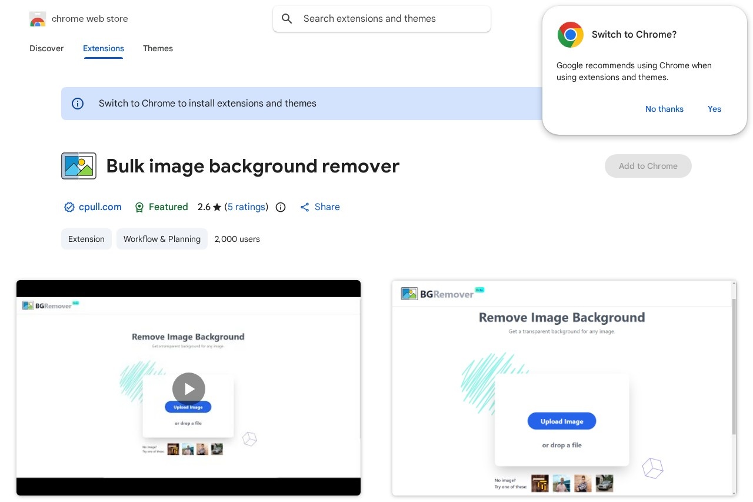The image size is (753, 502).
Task: Switch to the Extensions tab
Action: click(x=104, y=48)
